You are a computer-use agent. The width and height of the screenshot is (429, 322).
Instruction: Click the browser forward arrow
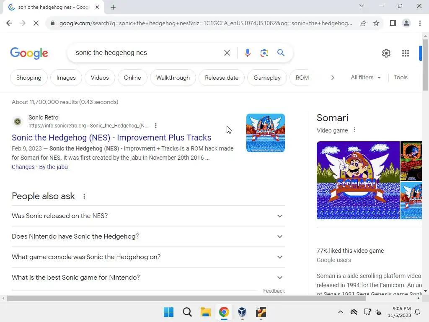click(x=23, y=23)
